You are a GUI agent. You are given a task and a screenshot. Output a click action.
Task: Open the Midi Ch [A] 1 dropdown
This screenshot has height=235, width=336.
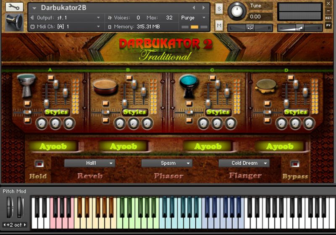66,27
